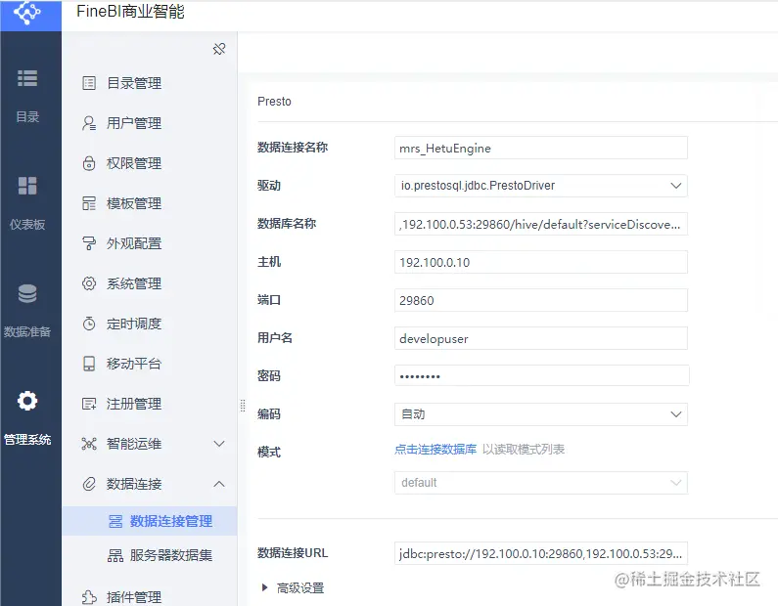Click the FineBI商业智能 title text
Viewport: 778px width, 606px height.
(x=130, y=11)
